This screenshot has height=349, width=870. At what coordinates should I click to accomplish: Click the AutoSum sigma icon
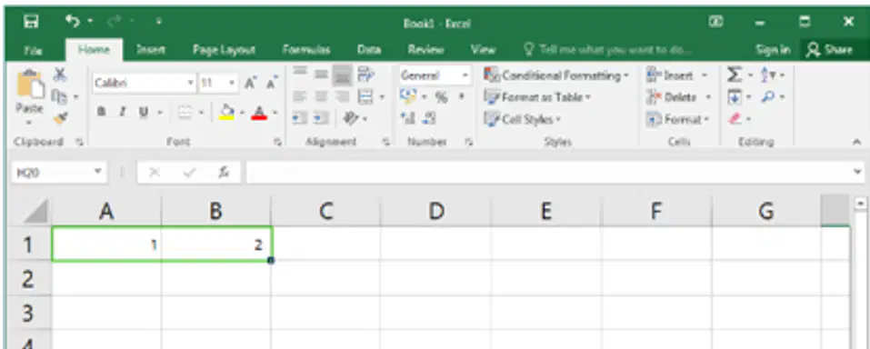click(x=734, y=75)
